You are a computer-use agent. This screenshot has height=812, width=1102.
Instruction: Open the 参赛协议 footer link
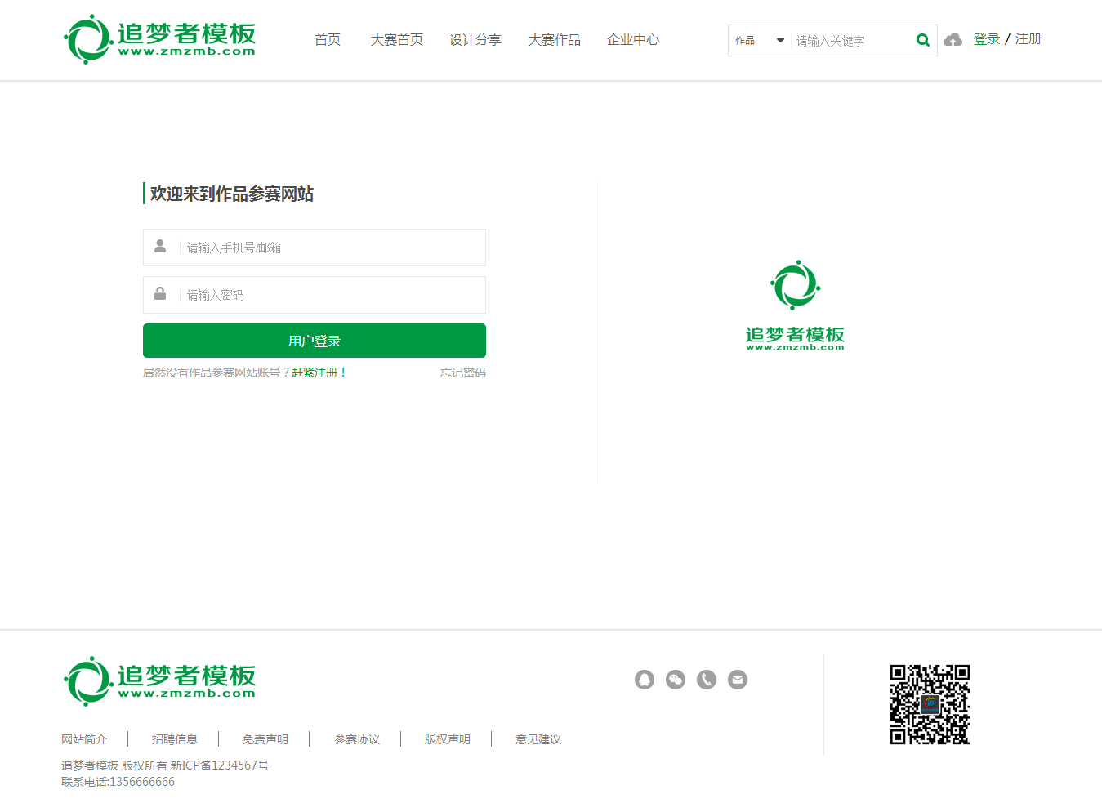[x=356, y=739]
